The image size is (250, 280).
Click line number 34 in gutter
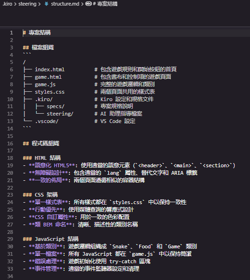[x=10, y=276]
